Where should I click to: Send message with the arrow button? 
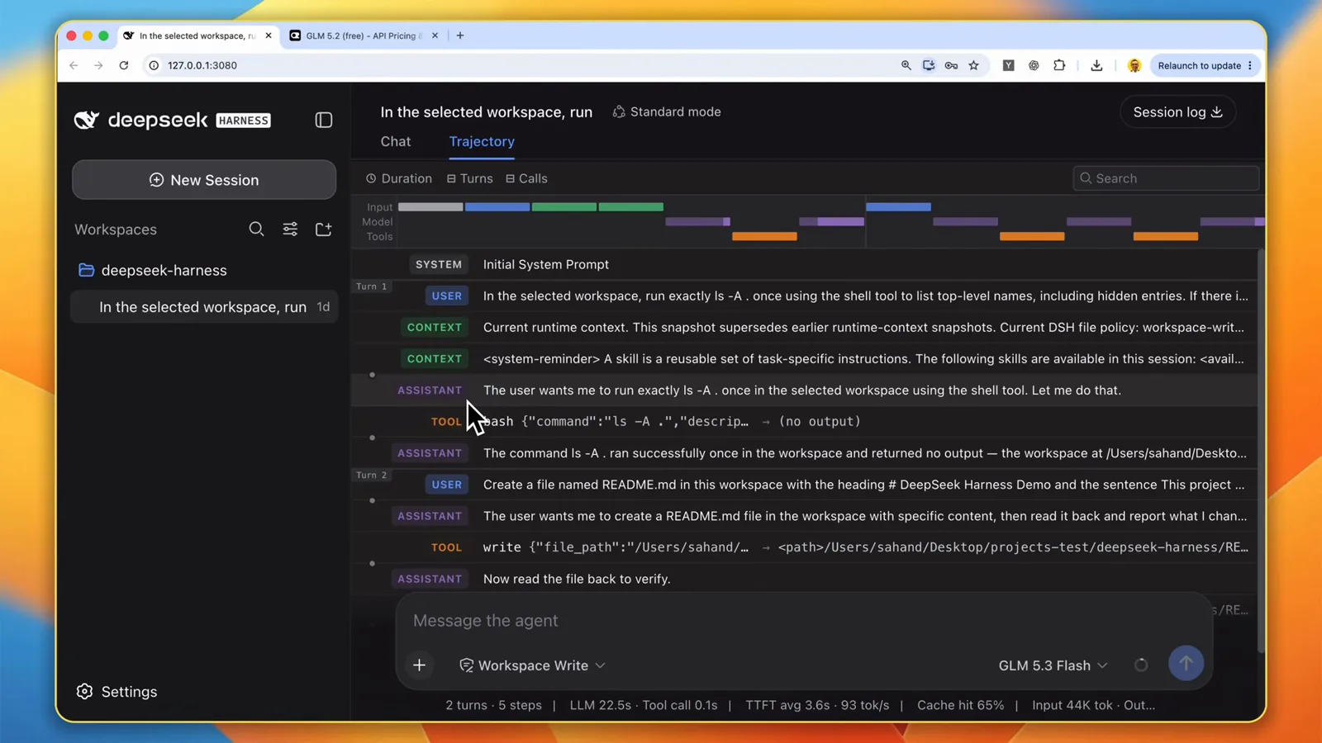(1186, 663)
